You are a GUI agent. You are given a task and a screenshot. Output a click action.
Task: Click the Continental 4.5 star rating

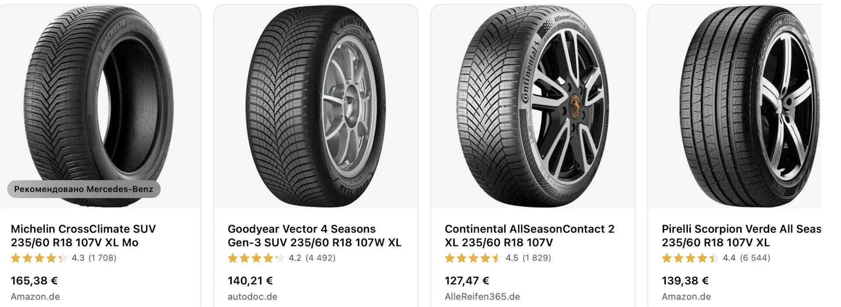(498, 258)
